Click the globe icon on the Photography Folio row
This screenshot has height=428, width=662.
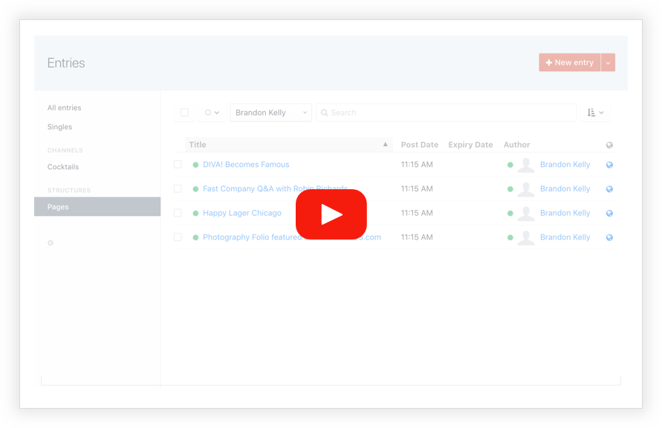609,237
